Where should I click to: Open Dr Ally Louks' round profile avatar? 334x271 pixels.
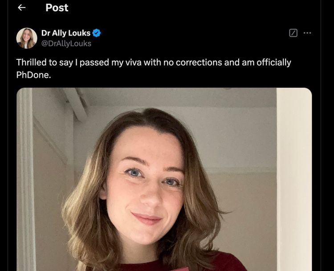pyautogui.click(x=27, y=38)
